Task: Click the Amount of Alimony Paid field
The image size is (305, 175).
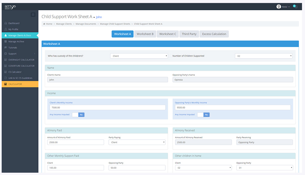Action: pos(76,142)
